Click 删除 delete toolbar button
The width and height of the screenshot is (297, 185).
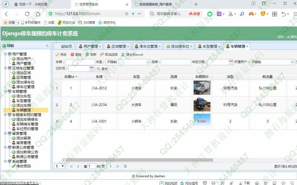click(76, 54)
